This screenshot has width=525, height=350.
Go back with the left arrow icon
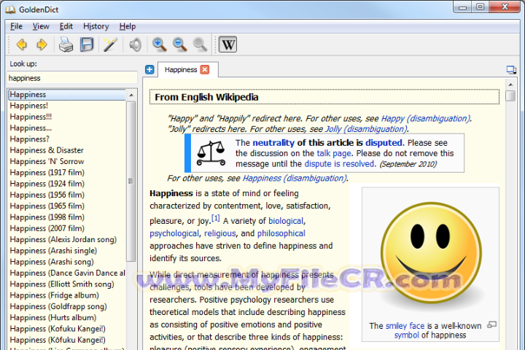pos(22,44)
